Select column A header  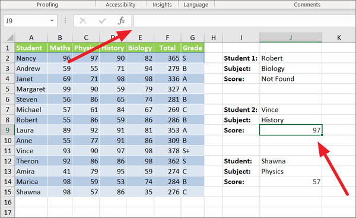(31, 37)
